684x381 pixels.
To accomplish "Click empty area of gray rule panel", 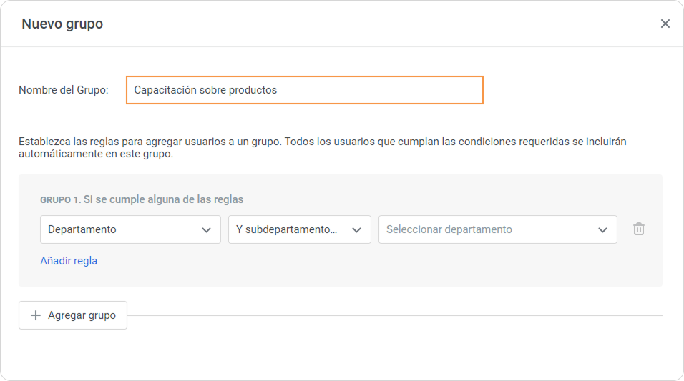I will 429,264.
